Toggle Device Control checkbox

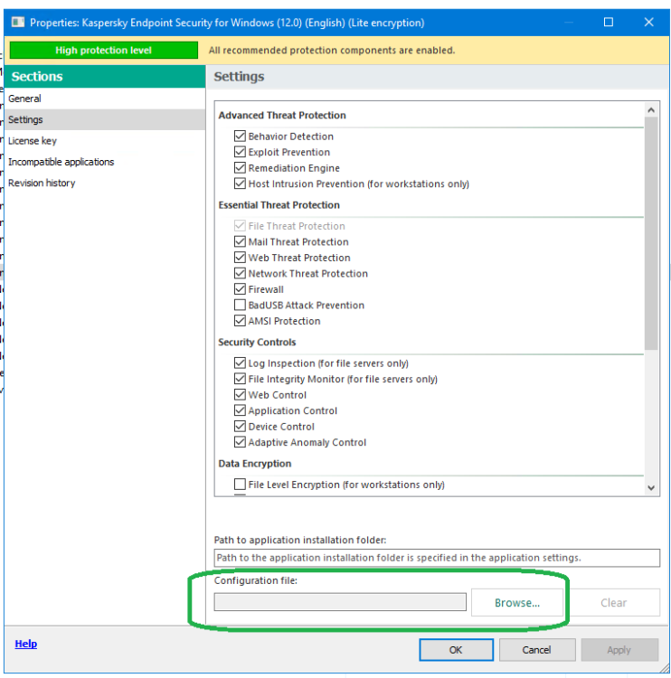(x=240, y=427)
